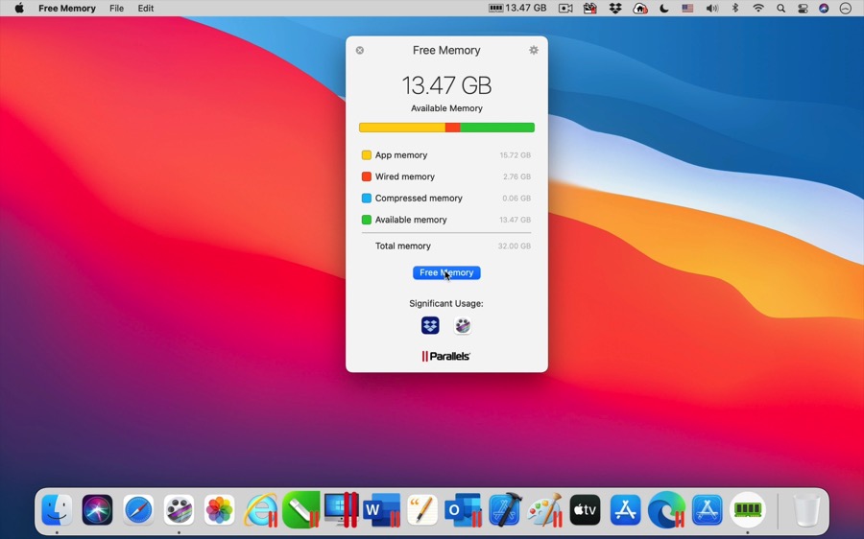Open Xcode from the dock
The height and width of the screenshot is (539, 864).
click(x=504, y=510)
